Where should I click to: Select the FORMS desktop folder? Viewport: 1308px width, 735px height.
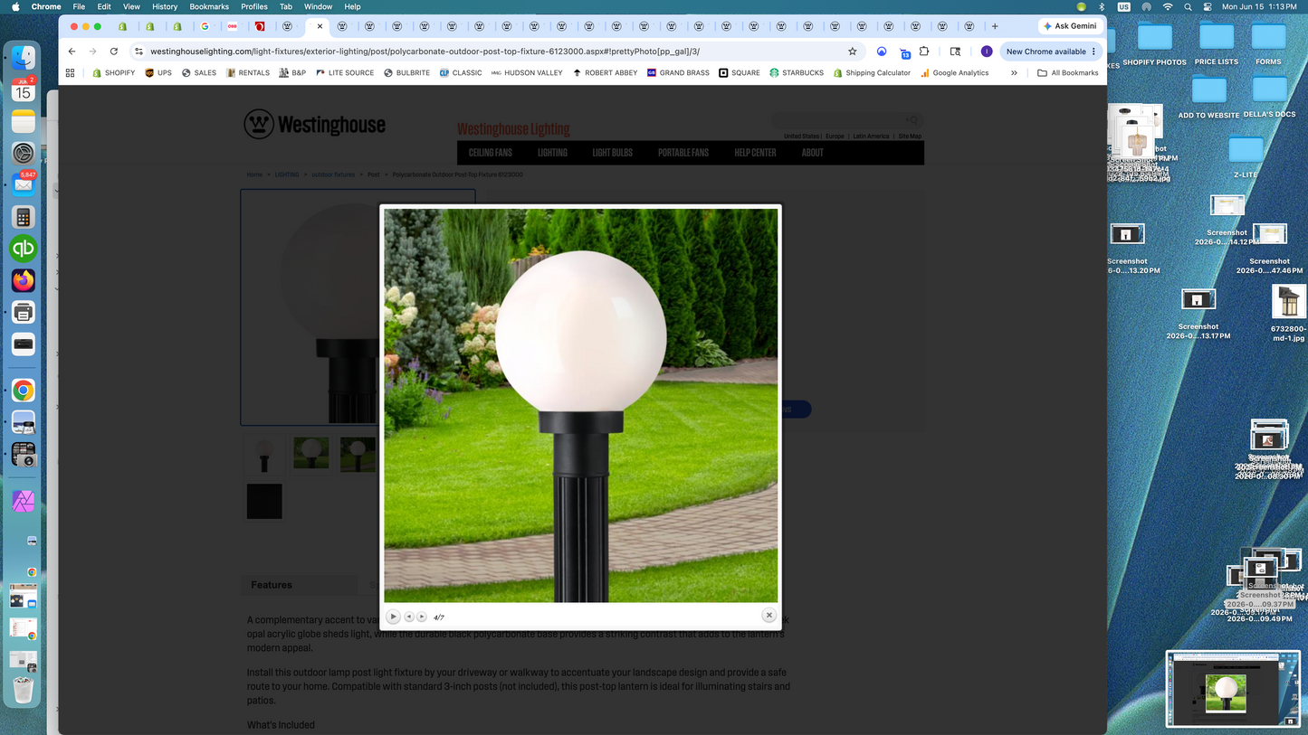[1268, 43]
